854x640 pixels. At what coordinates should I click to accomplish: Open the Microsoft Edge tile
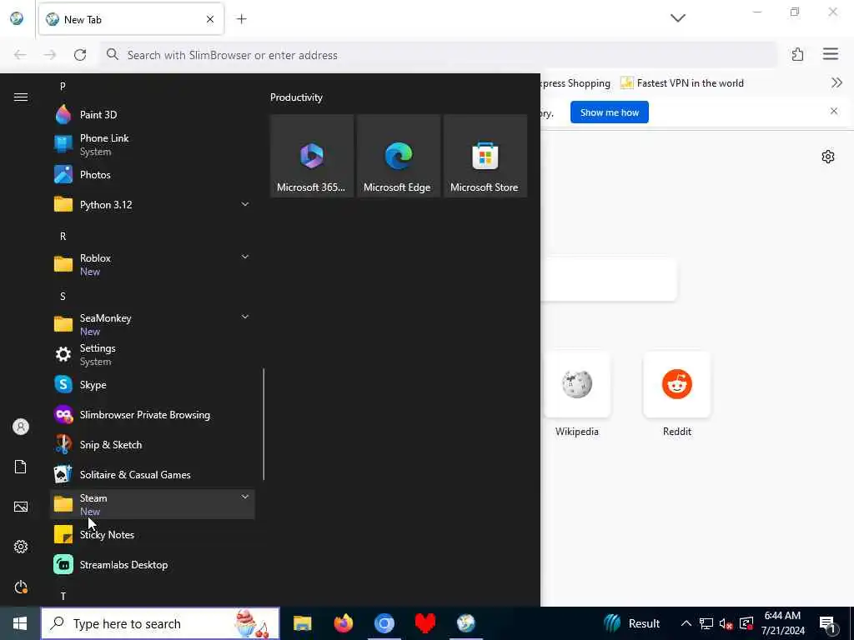click(x=398, y=156)
